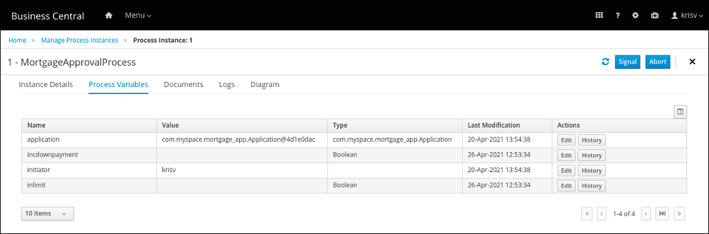Open the settings gear icon
Image resolution: width=709 pixels, height=234 pixels.
[x=636, y=15]
